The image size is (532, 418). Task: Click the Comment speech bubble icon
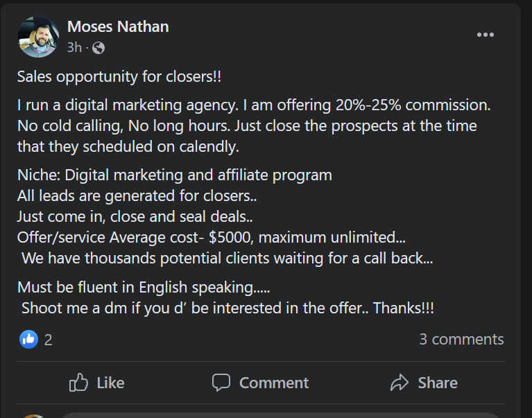tap(221, 382)
